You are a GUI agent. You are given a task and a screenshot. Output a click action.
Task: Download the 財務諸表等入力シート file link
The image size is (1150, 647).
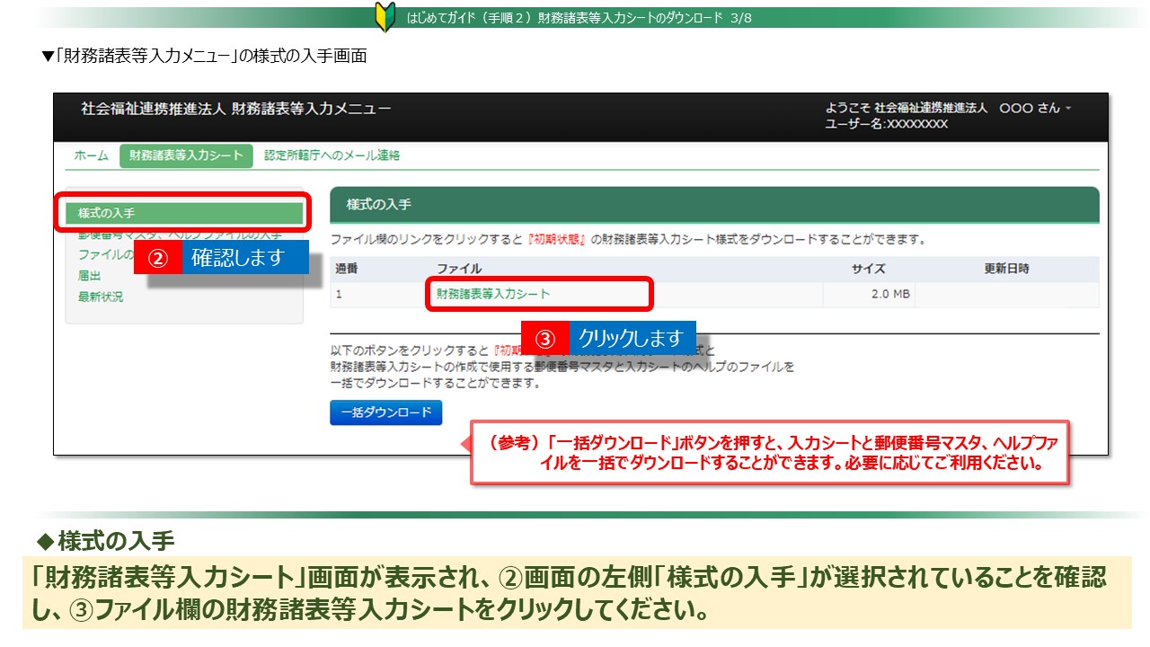(493, 294)
